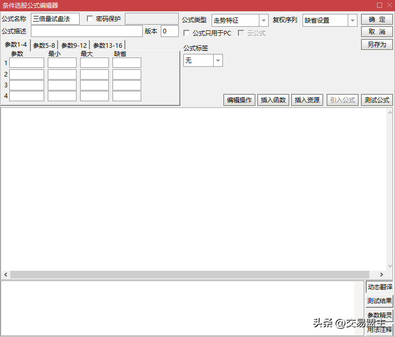The height and width of the screenshot is (337, 395).
Task: Maximize the 条件选股公式编辑器 window
Action: tap(380, 5)
